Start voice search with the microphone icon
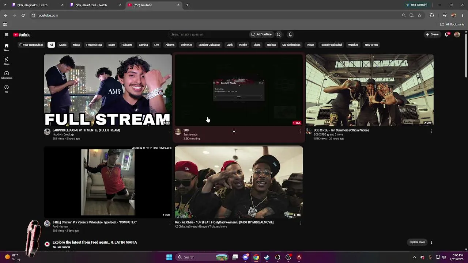The width and height of the screenshot is (468, 263). pos(290,35)
